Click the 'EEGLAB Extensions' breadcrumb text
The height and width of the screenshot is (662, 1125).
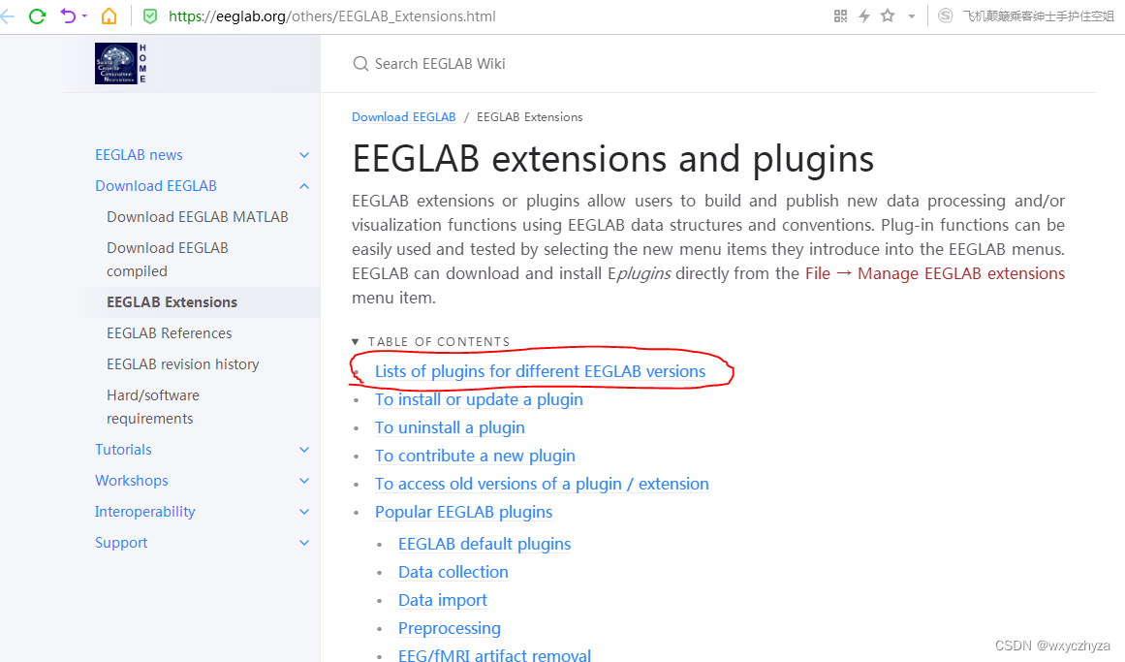pyautogui.click(x=529, y=117)
